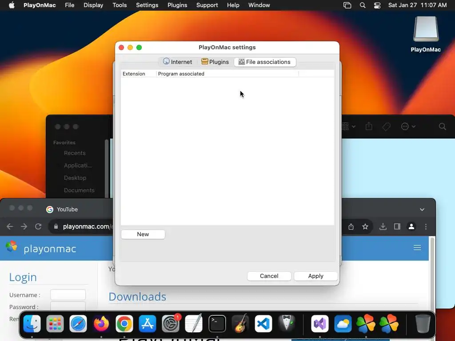Click the date and time in menu bar
The height and width of the screenshot is (341, 455).
click(x=417, y=5)
